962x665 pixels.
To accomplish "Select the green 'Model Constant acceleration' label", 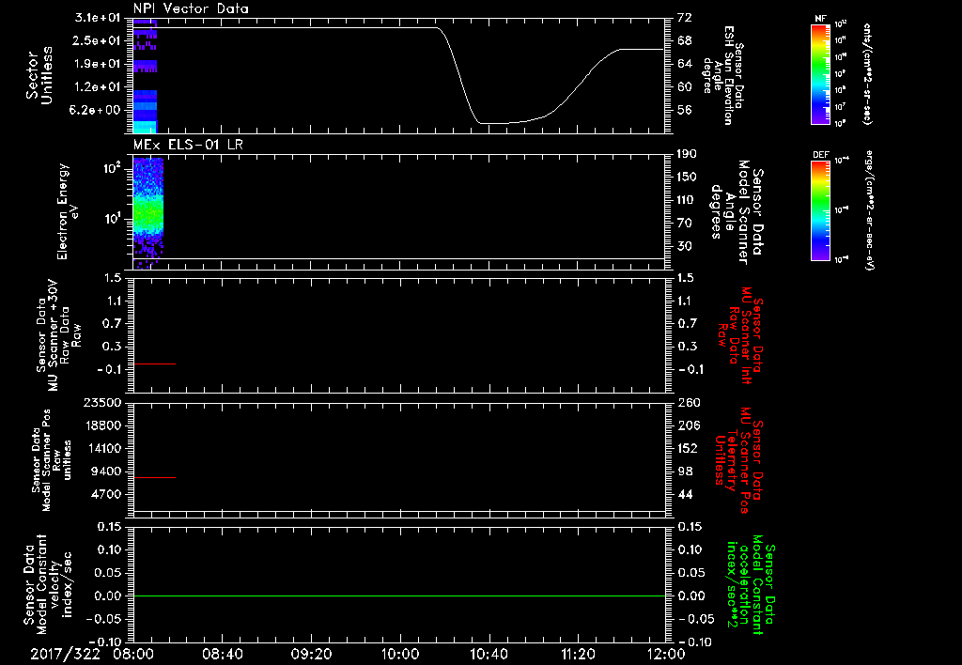I will pos(751,584).
